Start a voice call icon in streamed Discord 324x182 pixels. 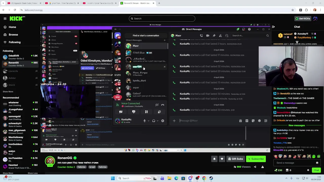[x=201, y=36]
